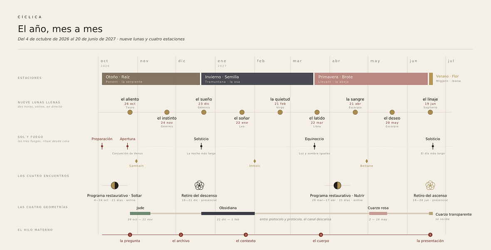The image size is (491, 250).
Task: Open Programa restaurativo · Soltar label
Action: 114,196
